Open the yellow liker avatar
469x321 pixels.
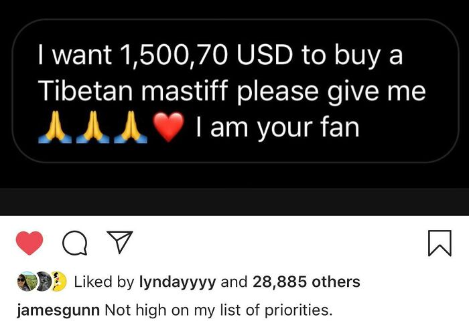(x=59, y=282)
